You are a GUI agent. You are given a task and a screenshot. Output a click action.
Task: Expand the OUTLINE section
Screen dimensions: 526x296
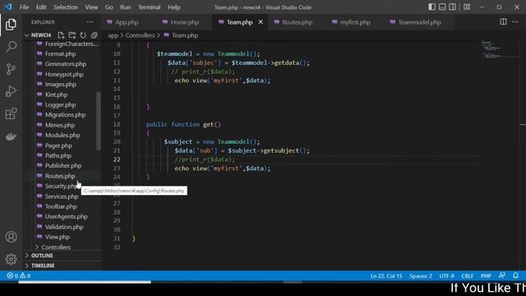tap(42, 256)
